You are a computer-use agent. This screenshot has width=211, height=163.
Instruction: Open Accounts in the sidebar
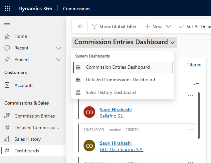click(x=33, y=85)
